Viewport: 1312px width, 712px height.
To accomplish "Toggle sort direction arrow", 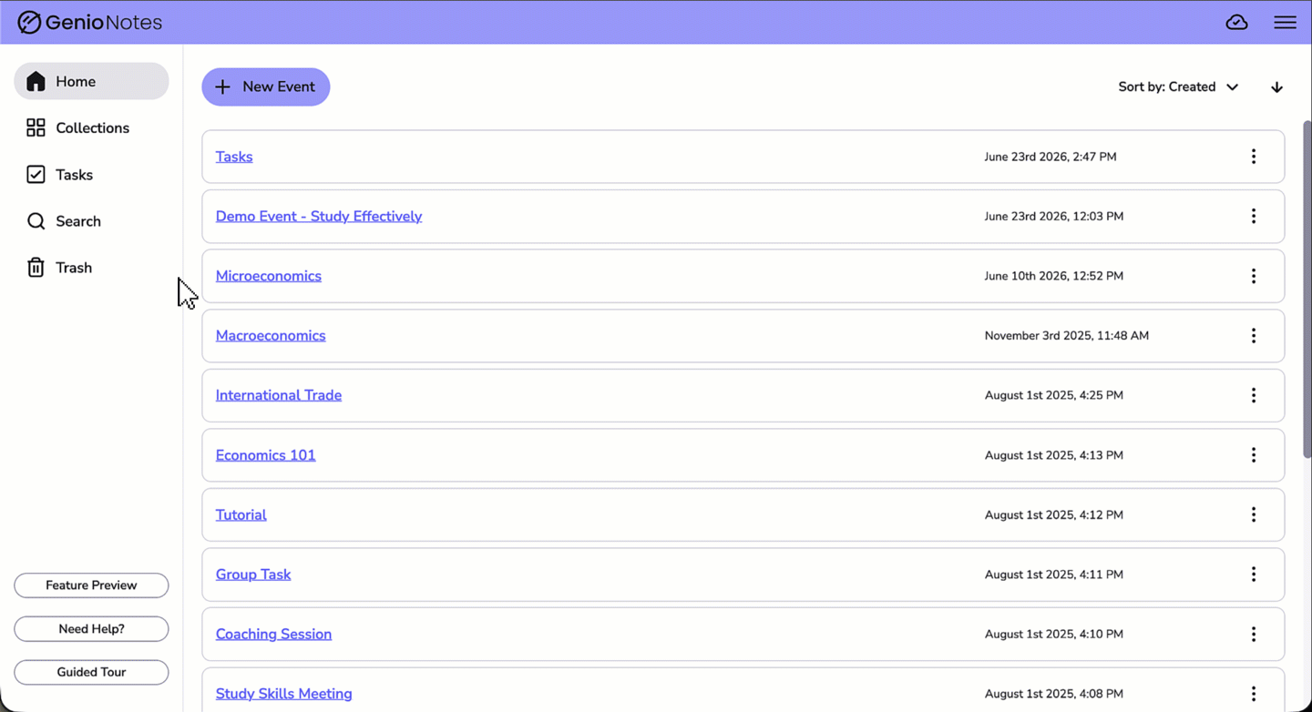I will click(x=1276, y=87).
